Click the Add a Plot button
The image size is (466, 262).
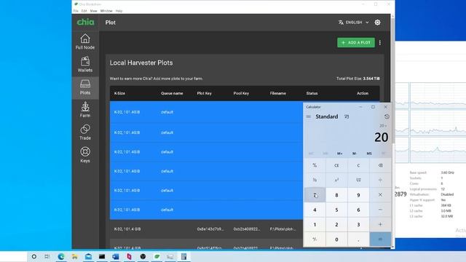coord(356,42)
